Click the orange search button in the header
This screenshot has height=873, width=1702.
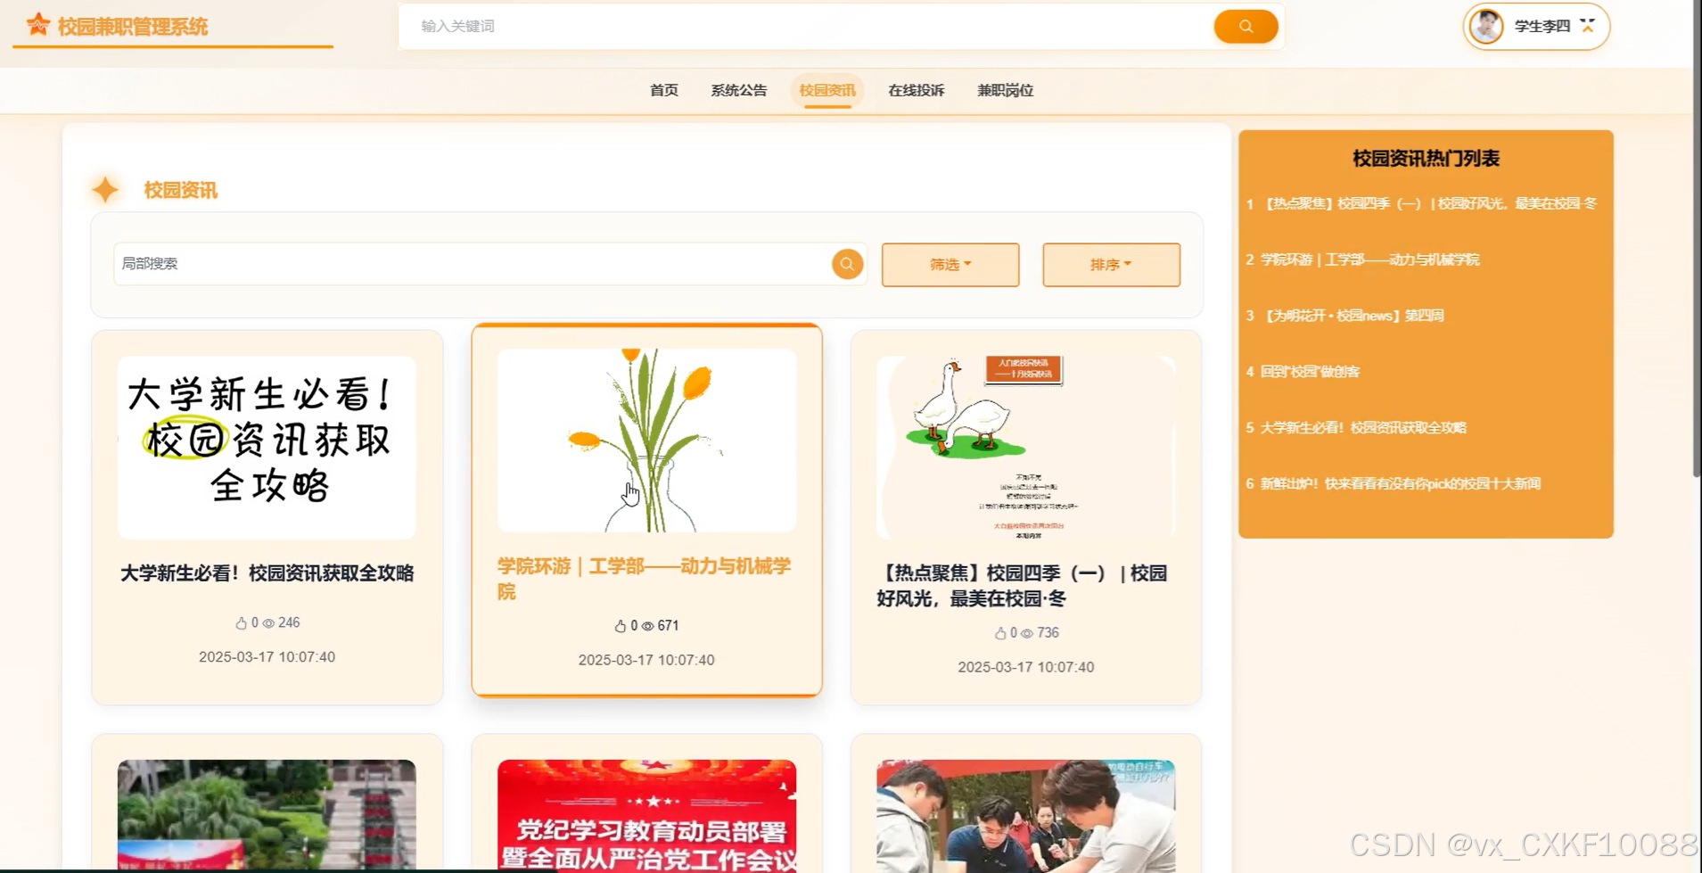[x=1246, y=27]
